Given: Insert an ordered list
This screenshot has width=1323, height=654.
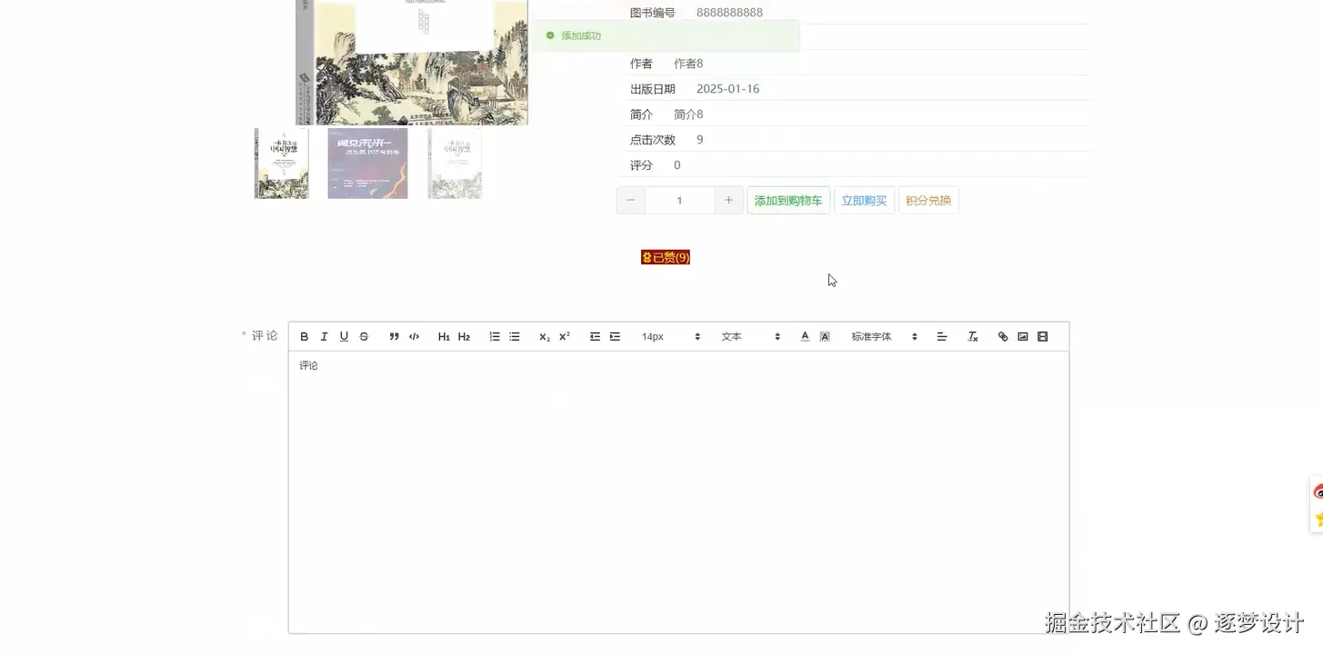Looking at the screenshot, I should 494,336.
